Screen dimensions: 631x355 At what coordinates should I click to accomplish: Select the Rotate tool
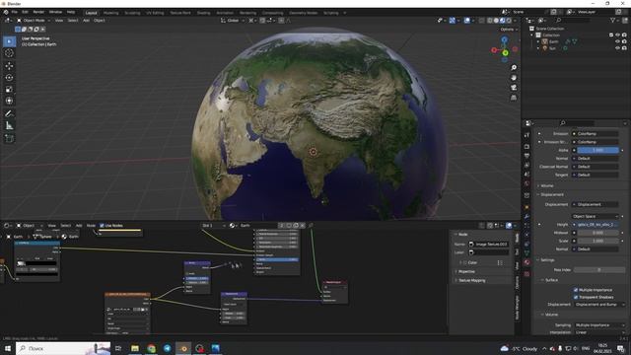(x=9, y=77)
